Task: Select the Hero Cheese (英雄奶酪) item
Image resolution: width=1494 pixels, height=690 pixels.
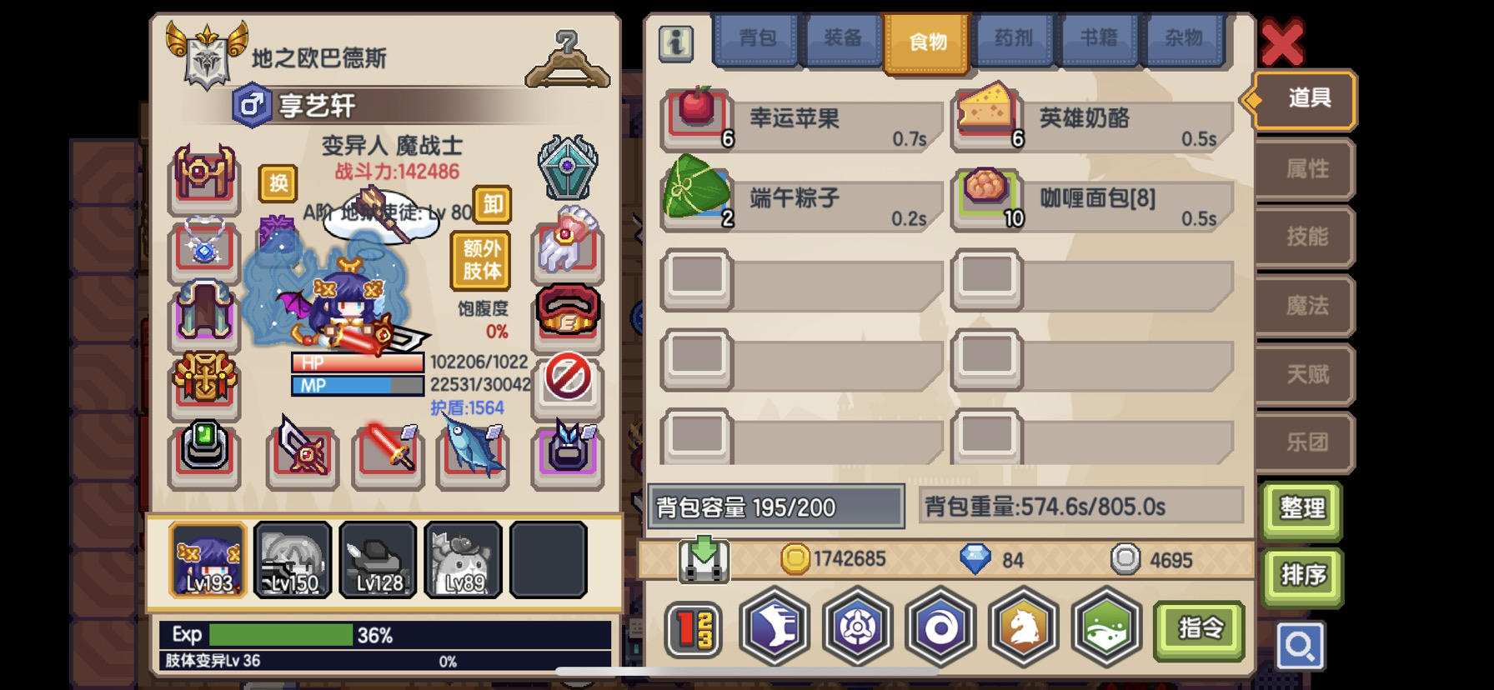Action: (x=1092, y=120)
